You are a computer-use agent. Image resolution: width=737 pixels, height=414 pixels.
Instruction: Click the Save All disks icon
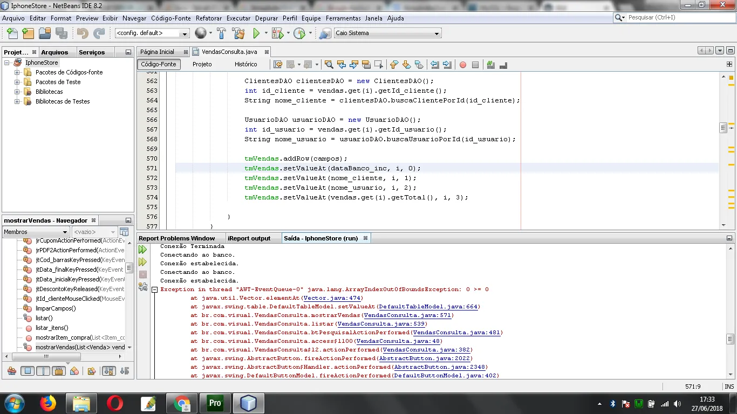click(x=62, y=33)
